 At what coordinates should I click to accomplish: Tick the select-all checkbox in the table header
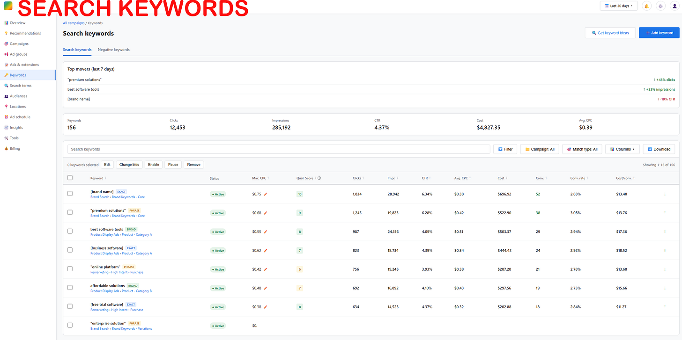[x=70, y=178]
